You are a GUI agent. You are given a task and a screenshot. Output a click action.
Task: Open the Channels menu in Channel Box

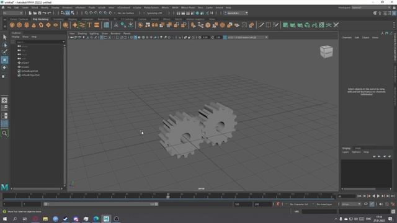coord(347,37)
